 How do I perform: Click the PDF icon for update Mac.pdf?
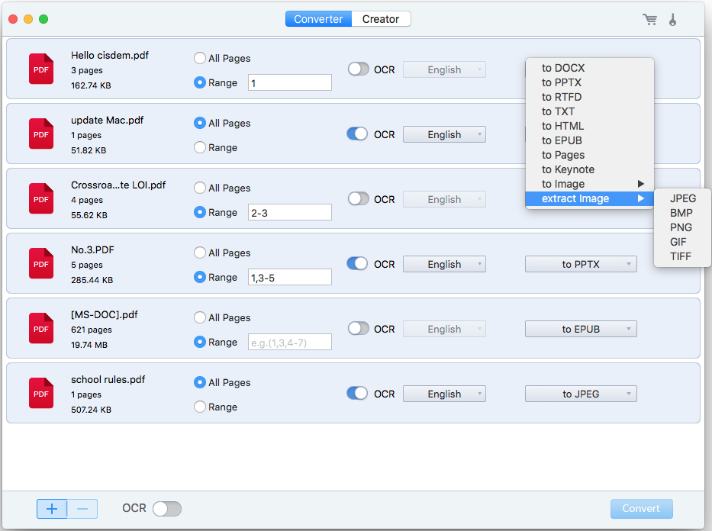click(x=40, y=134)
